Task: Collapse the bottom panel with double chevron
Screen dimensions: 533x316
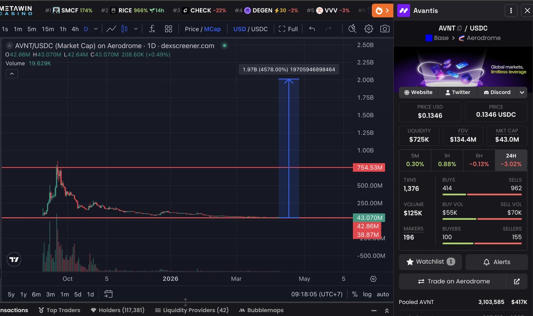Action: 386,310
